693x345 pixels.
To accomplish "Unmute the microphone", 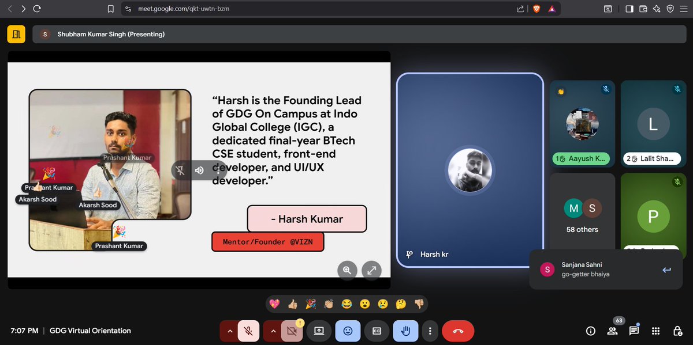I will (x=248, y=331).
